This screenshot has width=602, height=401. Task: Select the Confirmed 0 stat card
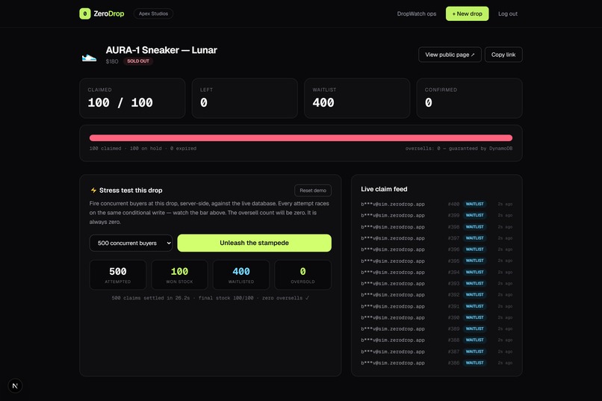point(469,99)
